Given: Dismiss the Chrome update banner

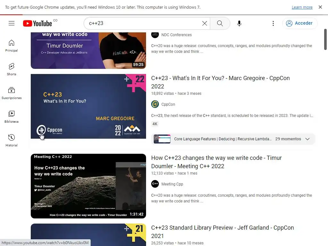Looking at the screenshot, I should tap(320, 7).
